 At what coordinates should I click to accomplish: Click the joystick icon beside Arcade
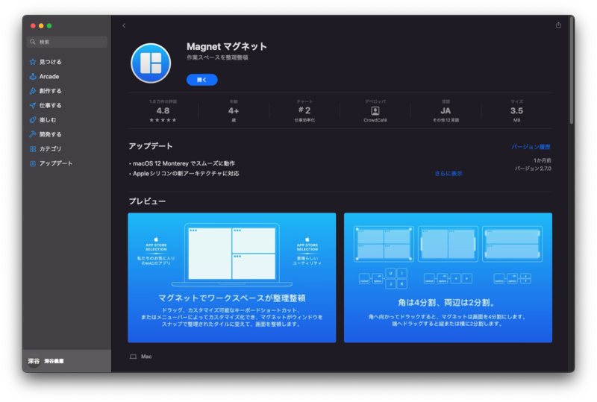click(x=33, y=76)
